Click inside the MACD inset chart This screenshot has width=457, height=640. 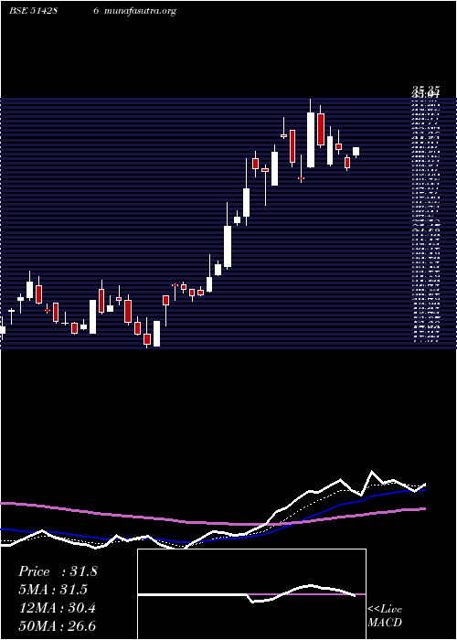coord(251,594)
